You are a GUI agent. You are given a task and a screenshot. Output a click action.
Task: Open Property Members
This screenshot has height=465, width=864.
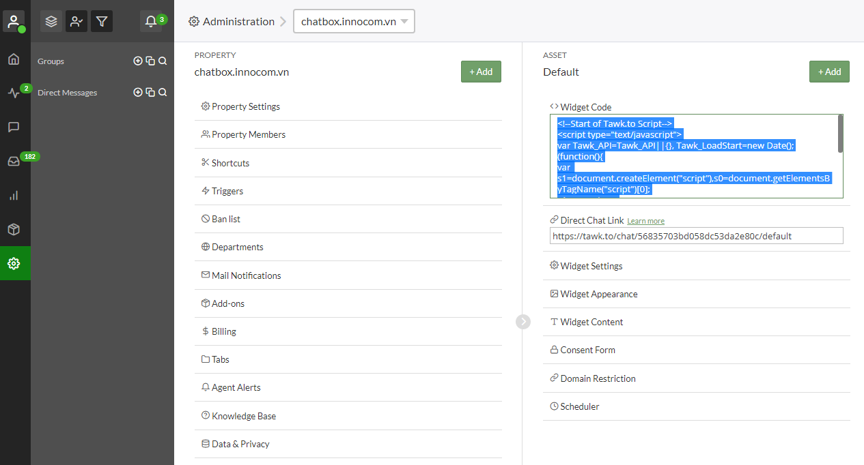(x=348, y=134)
